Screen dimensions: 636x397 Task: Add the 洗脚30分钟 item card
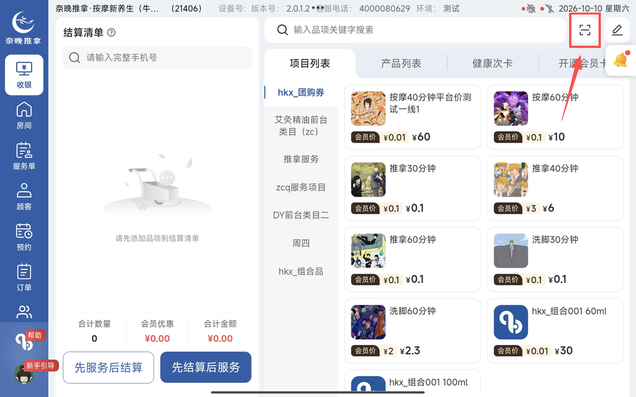[555, 259]
